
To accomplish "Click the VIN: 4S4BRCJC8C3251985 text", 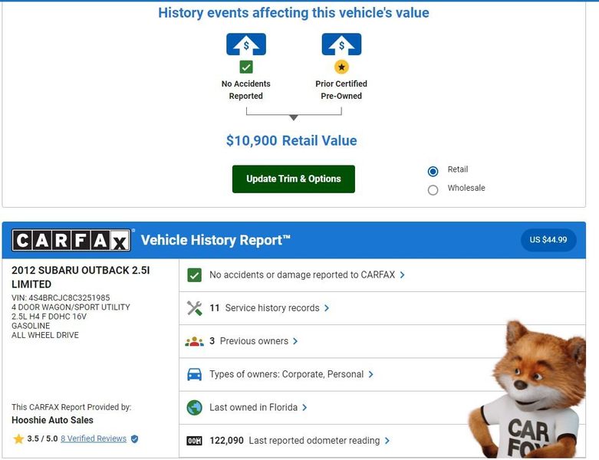I will (61, 297).
